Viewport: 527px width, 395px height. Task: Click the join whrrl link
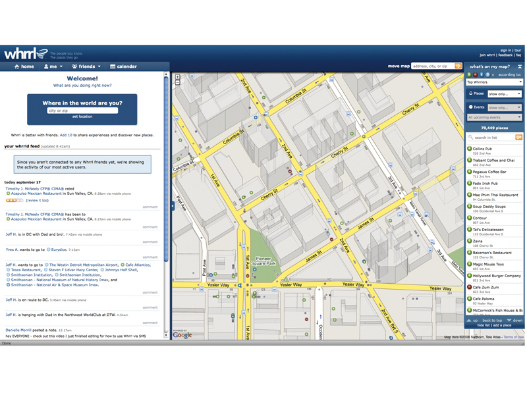click(x=487, y=55)
